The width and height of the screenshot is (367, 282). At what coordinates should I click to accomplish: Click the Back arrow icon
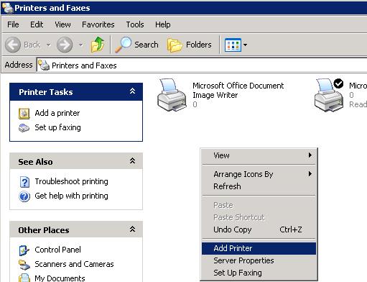click(x=13, y=45)
